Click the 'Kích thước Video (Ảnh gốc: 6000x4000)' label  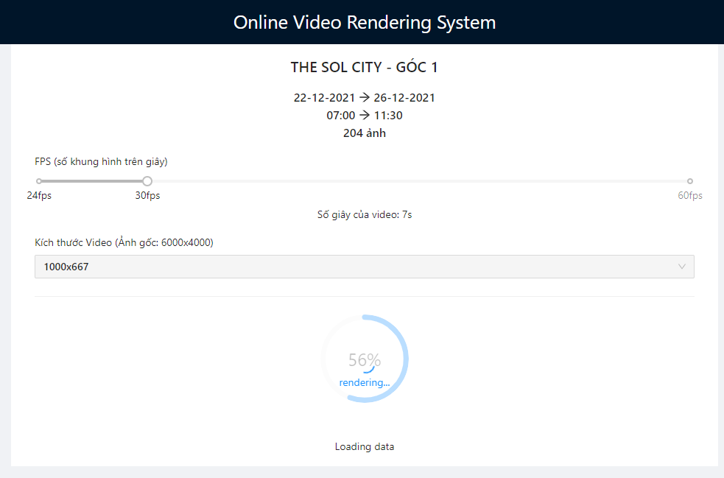[124, 242]
